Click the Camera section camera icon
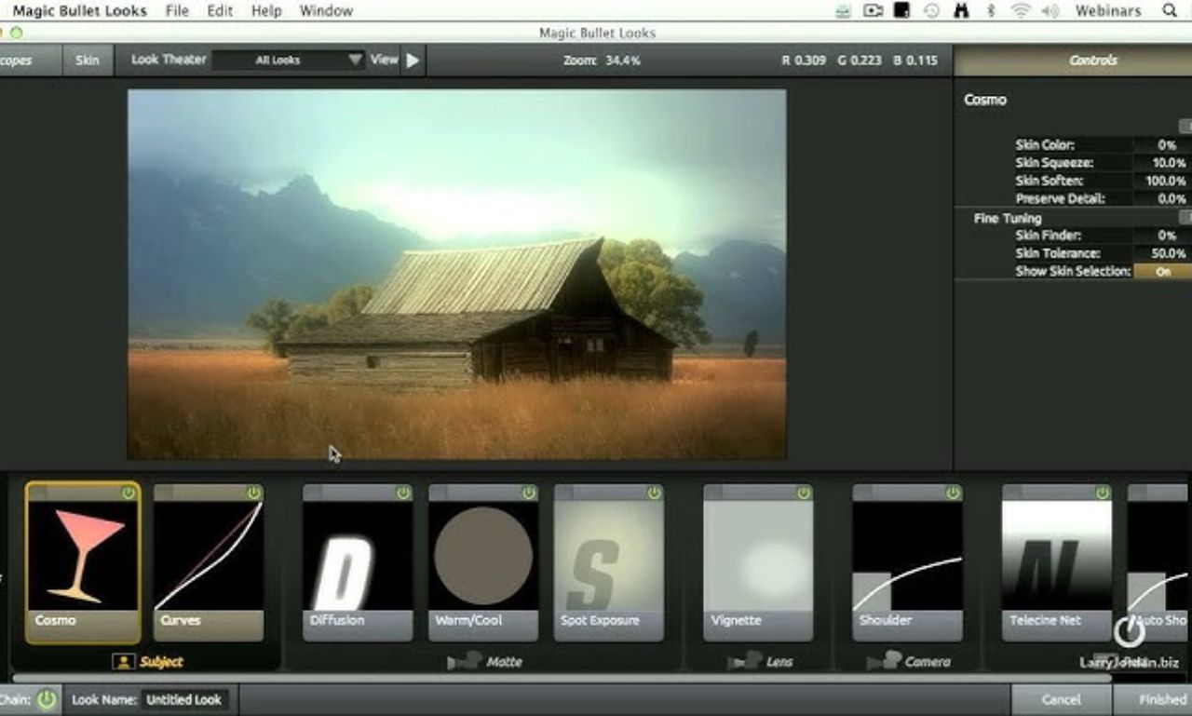The image size is (1192, 716). (884, 662)
